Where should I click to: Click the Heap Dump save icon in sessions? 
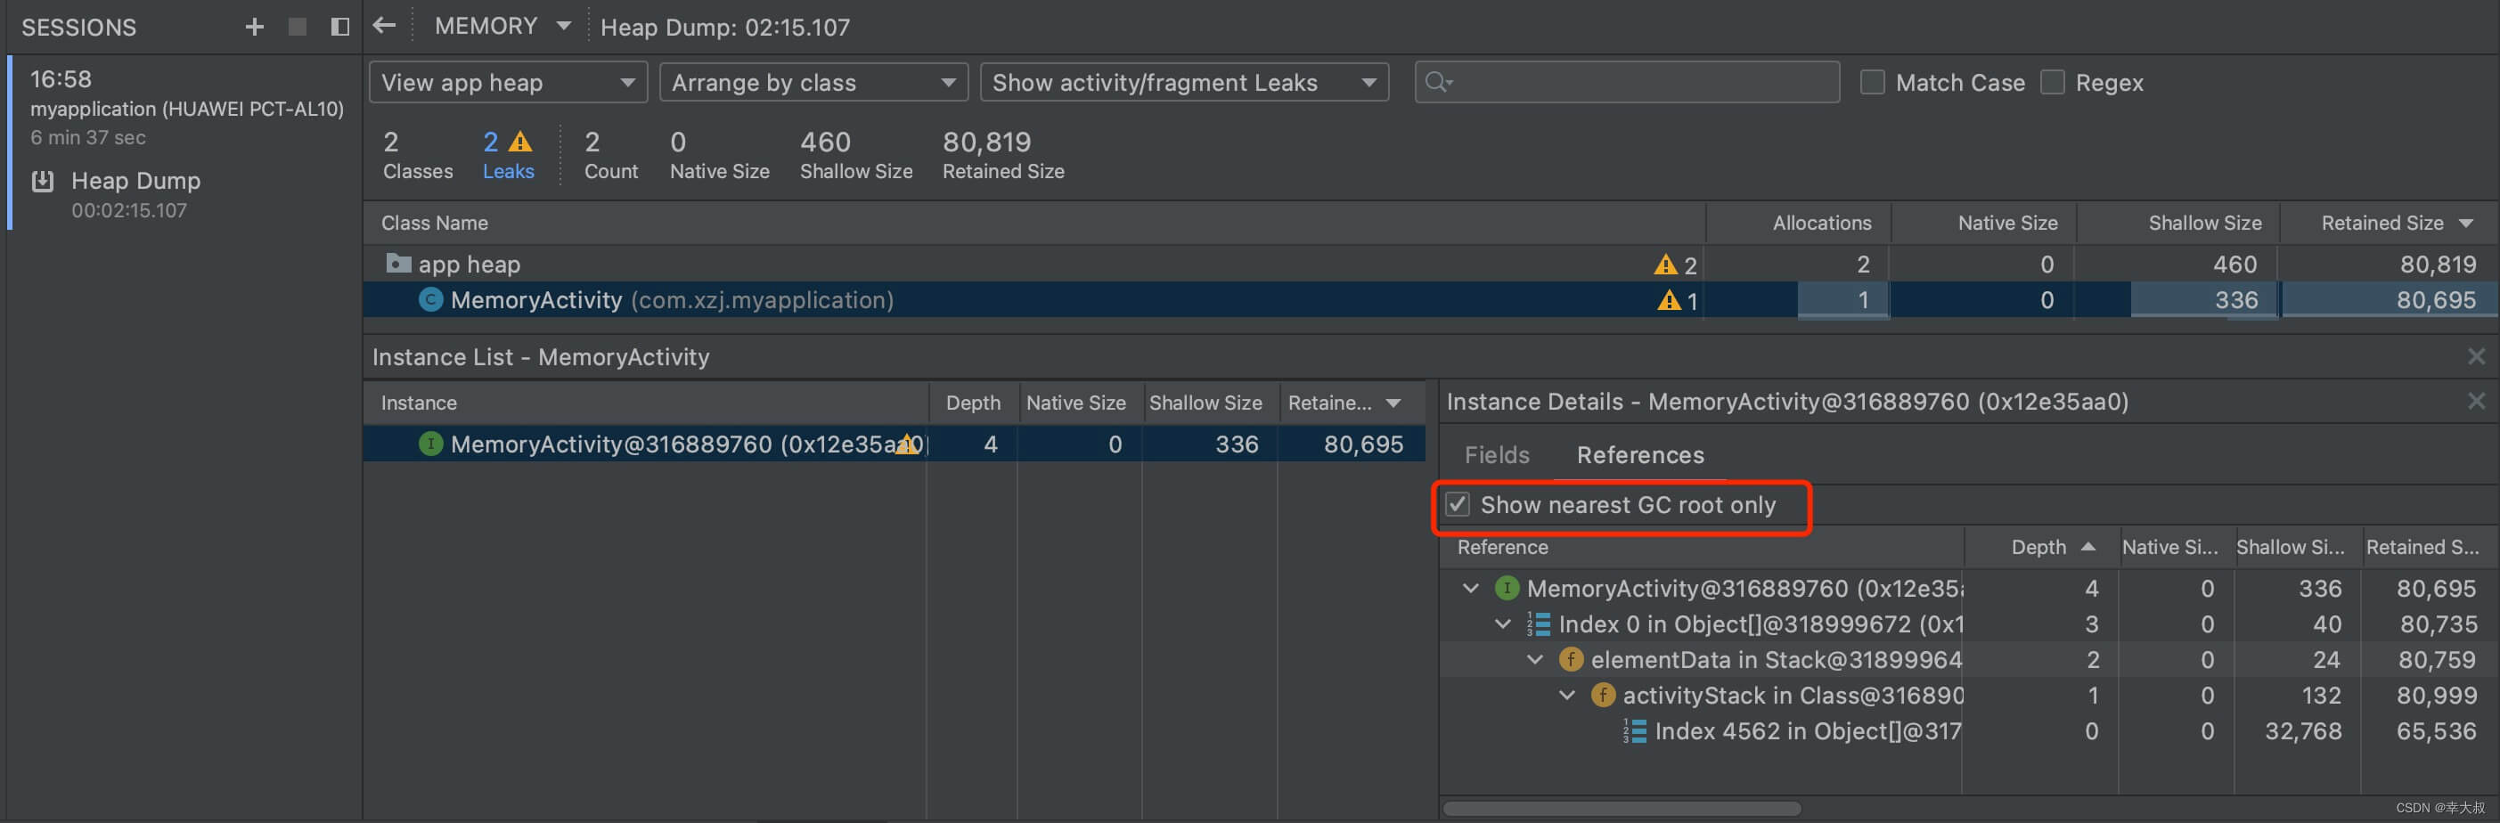click(x=43, y=182)
